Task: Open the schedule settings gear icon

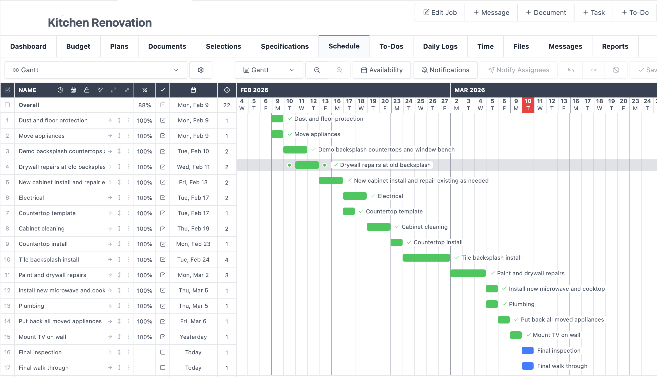Action: [201, 70]
